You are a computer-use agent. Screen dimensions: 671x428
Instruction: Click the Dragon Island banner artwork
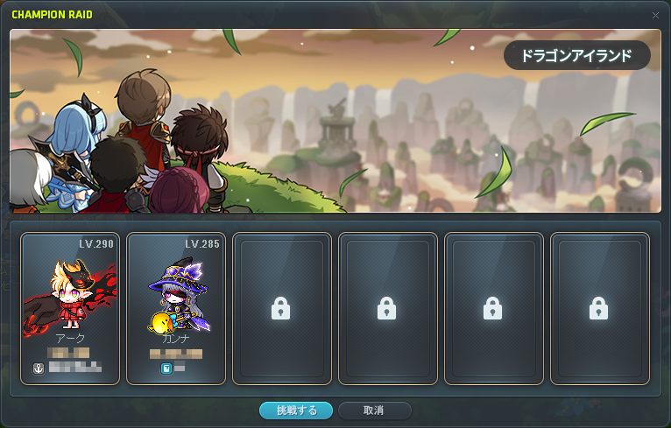click(335, 121)
